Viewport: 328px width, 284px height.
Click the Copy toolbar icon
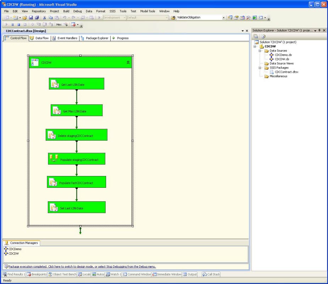pos(50,18)
